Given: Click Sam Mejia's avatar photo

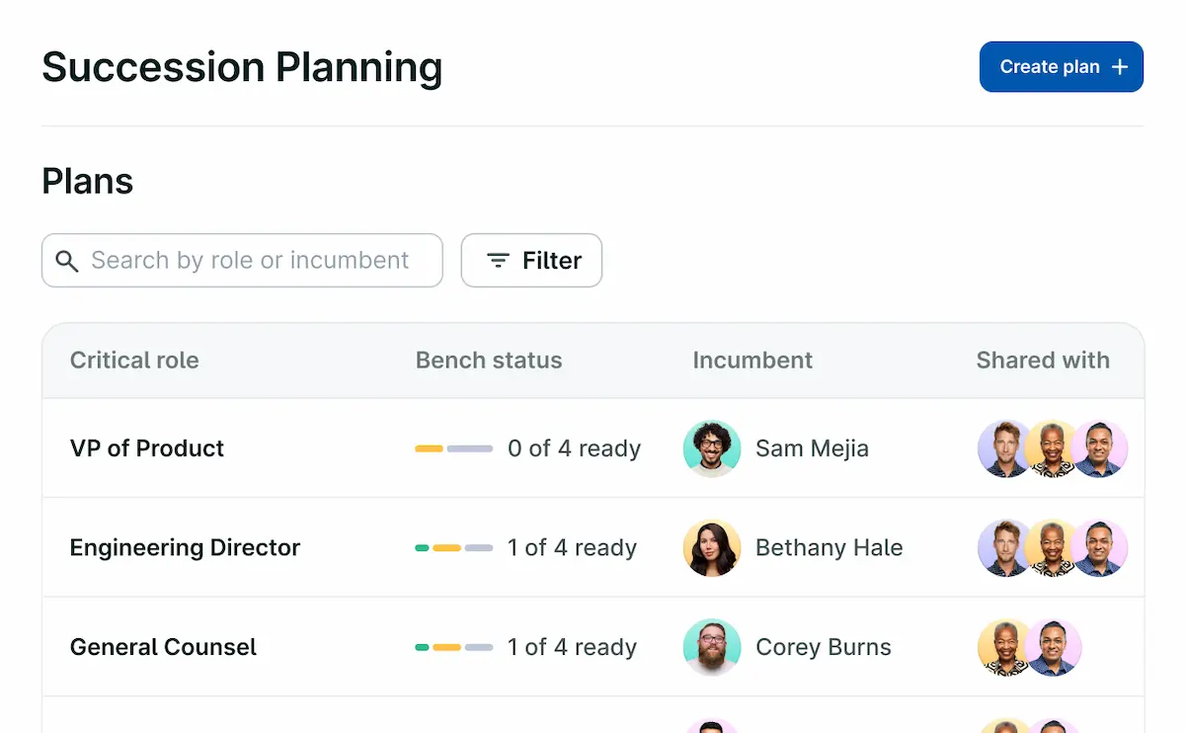Looking at the screenshot, I should tap(712, 448).
